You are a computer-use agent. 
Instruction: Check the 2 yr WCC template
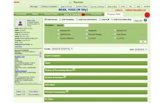tap(87, 38)
